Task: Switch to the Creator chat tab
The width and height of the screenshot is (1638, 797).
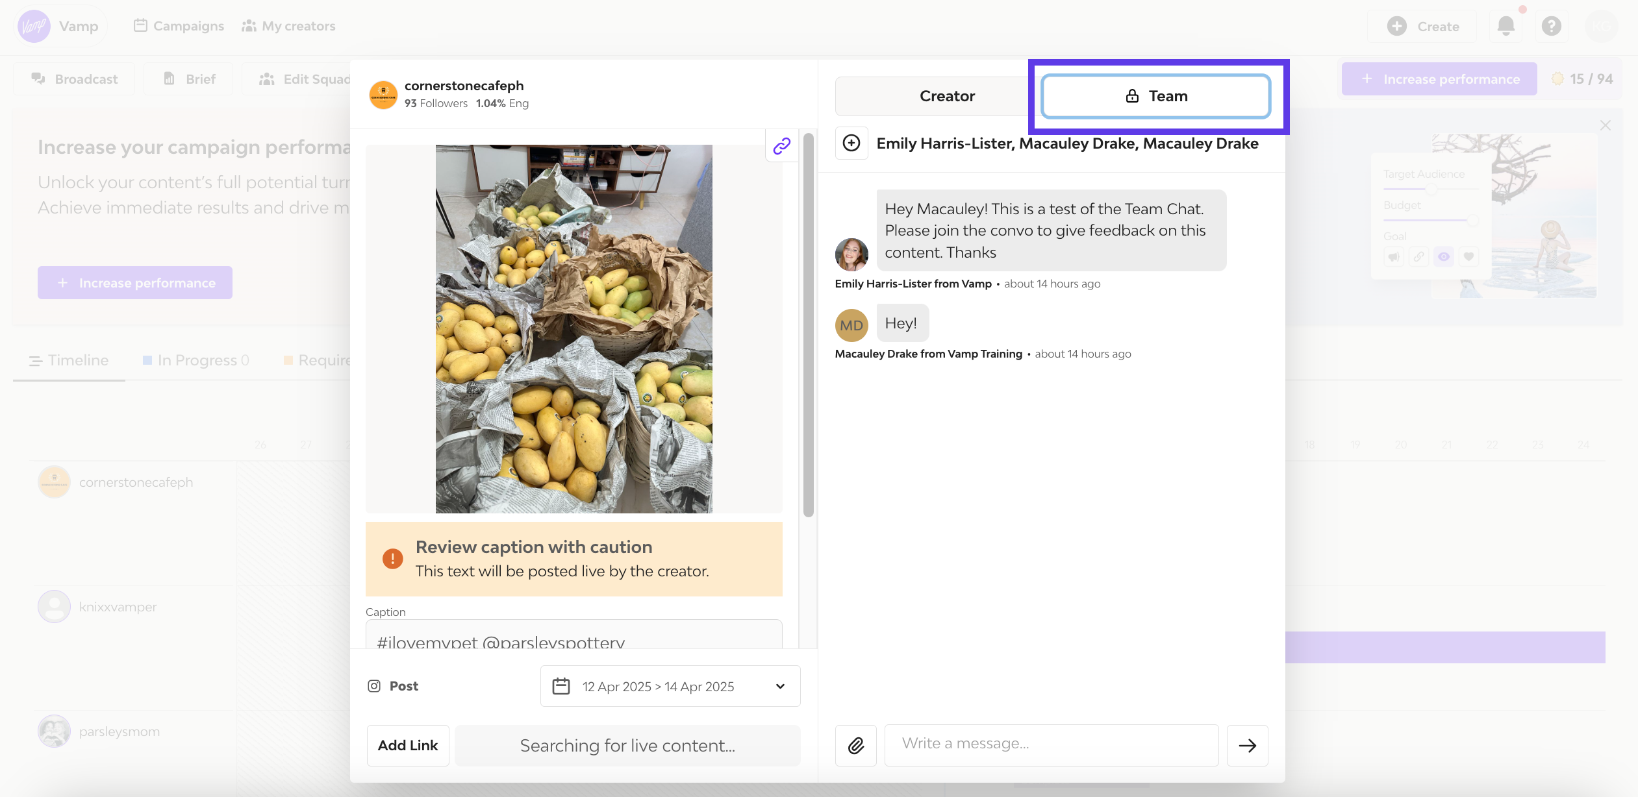Action: [x=938, y=96]
